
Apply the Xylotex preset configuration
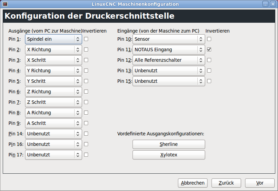(169, 155)
